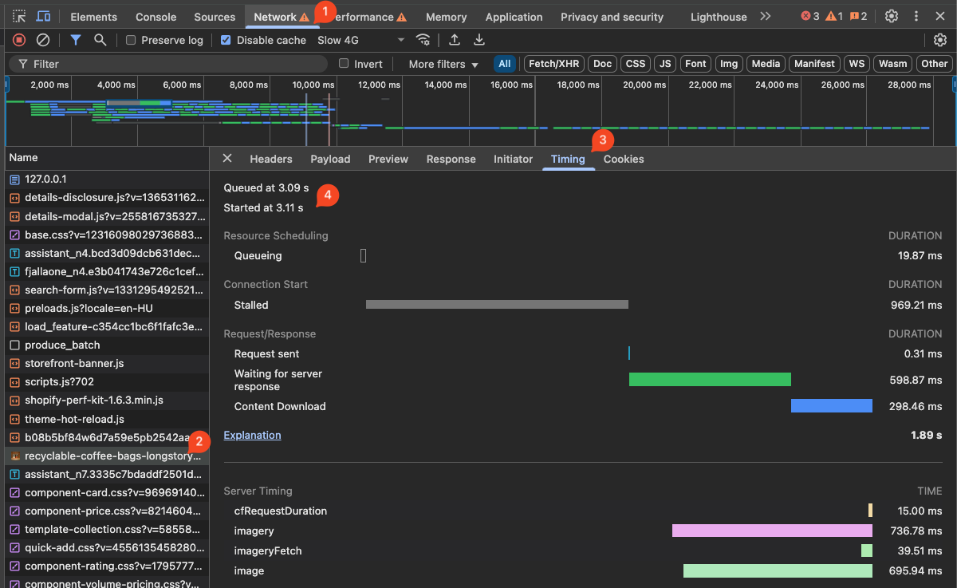This screenshot has height=588, width=957.
Task: Open the Lighthouse panel tab
Action: [719, 17]
